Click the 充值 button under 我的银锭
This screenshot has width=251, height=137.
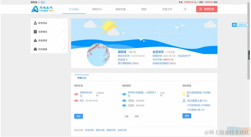(126, 116)
